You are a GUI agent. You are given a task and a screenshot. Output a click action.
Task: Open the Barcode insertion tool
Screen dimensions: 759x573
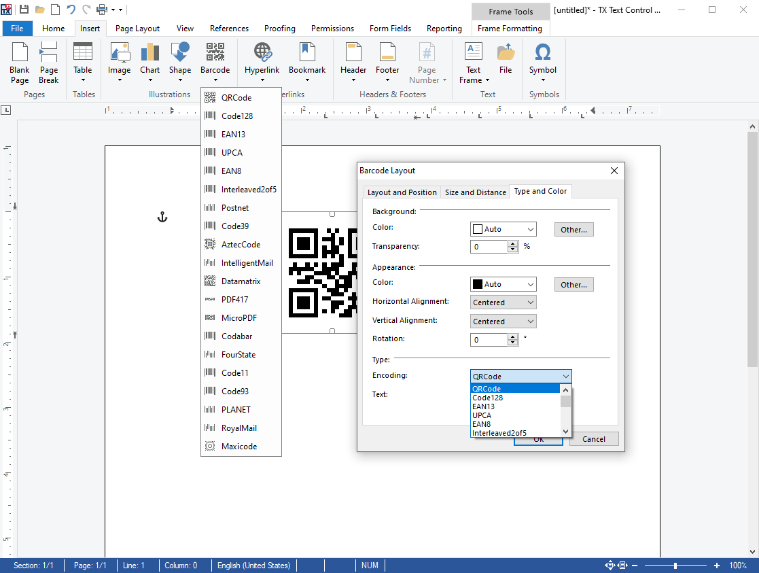click(x=215, y=61)
